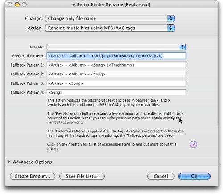Click the Advanced Options label
The image size is (223, 194).
pyautogui.click(x=33, y=162)
